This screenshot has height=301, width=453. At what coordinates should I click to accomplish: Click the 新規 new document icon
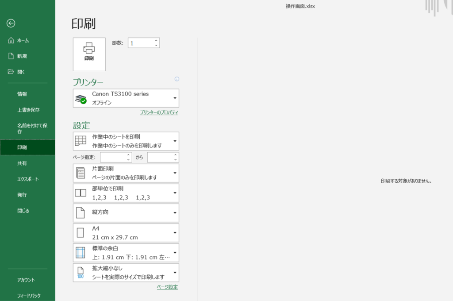[x=11, y=56]
